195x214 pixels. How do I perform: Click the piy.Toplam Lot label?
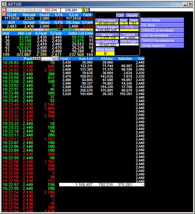(x=107, y=42)
